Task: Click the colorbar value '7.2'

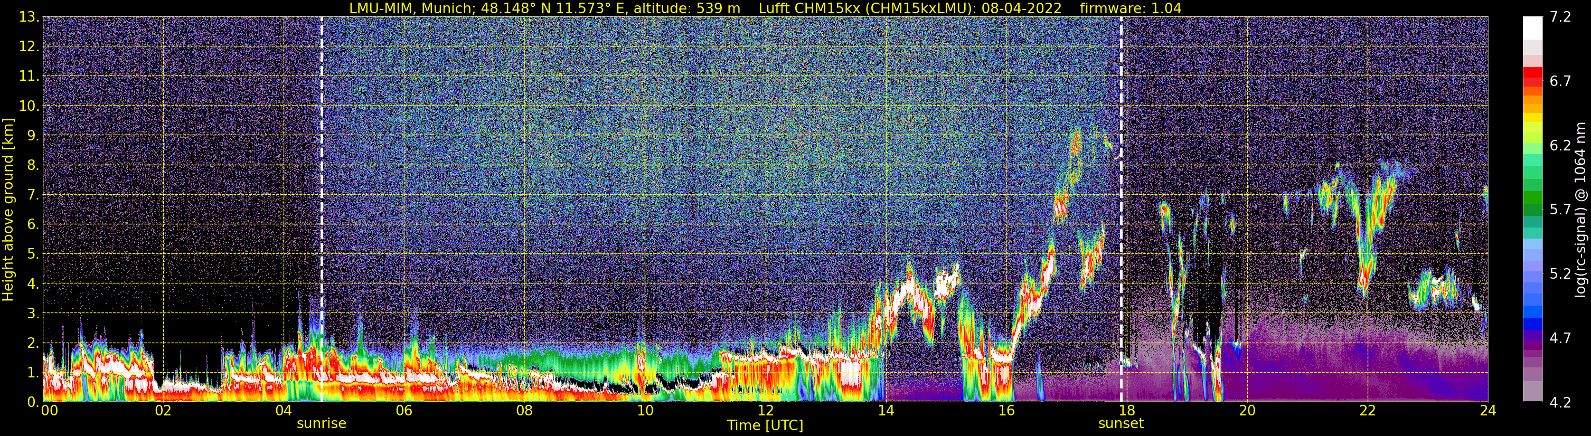Action: (x=1560, y=17)
